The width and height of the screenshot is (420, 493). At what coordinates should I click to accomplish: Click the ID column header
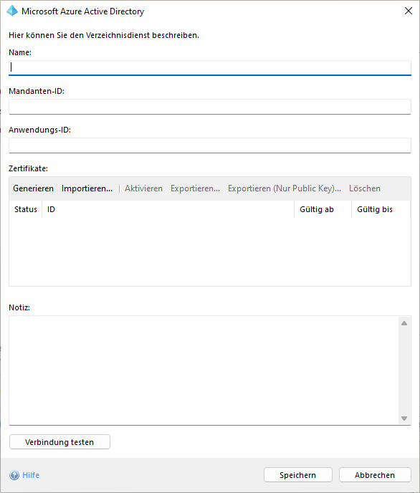click(168, 209)
